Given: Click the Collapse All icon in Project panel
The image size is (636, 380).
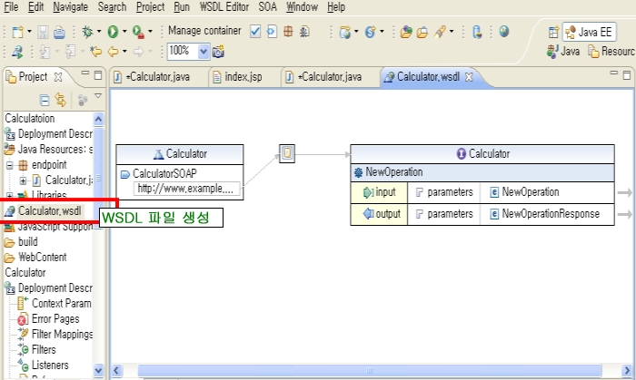Looking at the screenshot, I should (44, 100).
